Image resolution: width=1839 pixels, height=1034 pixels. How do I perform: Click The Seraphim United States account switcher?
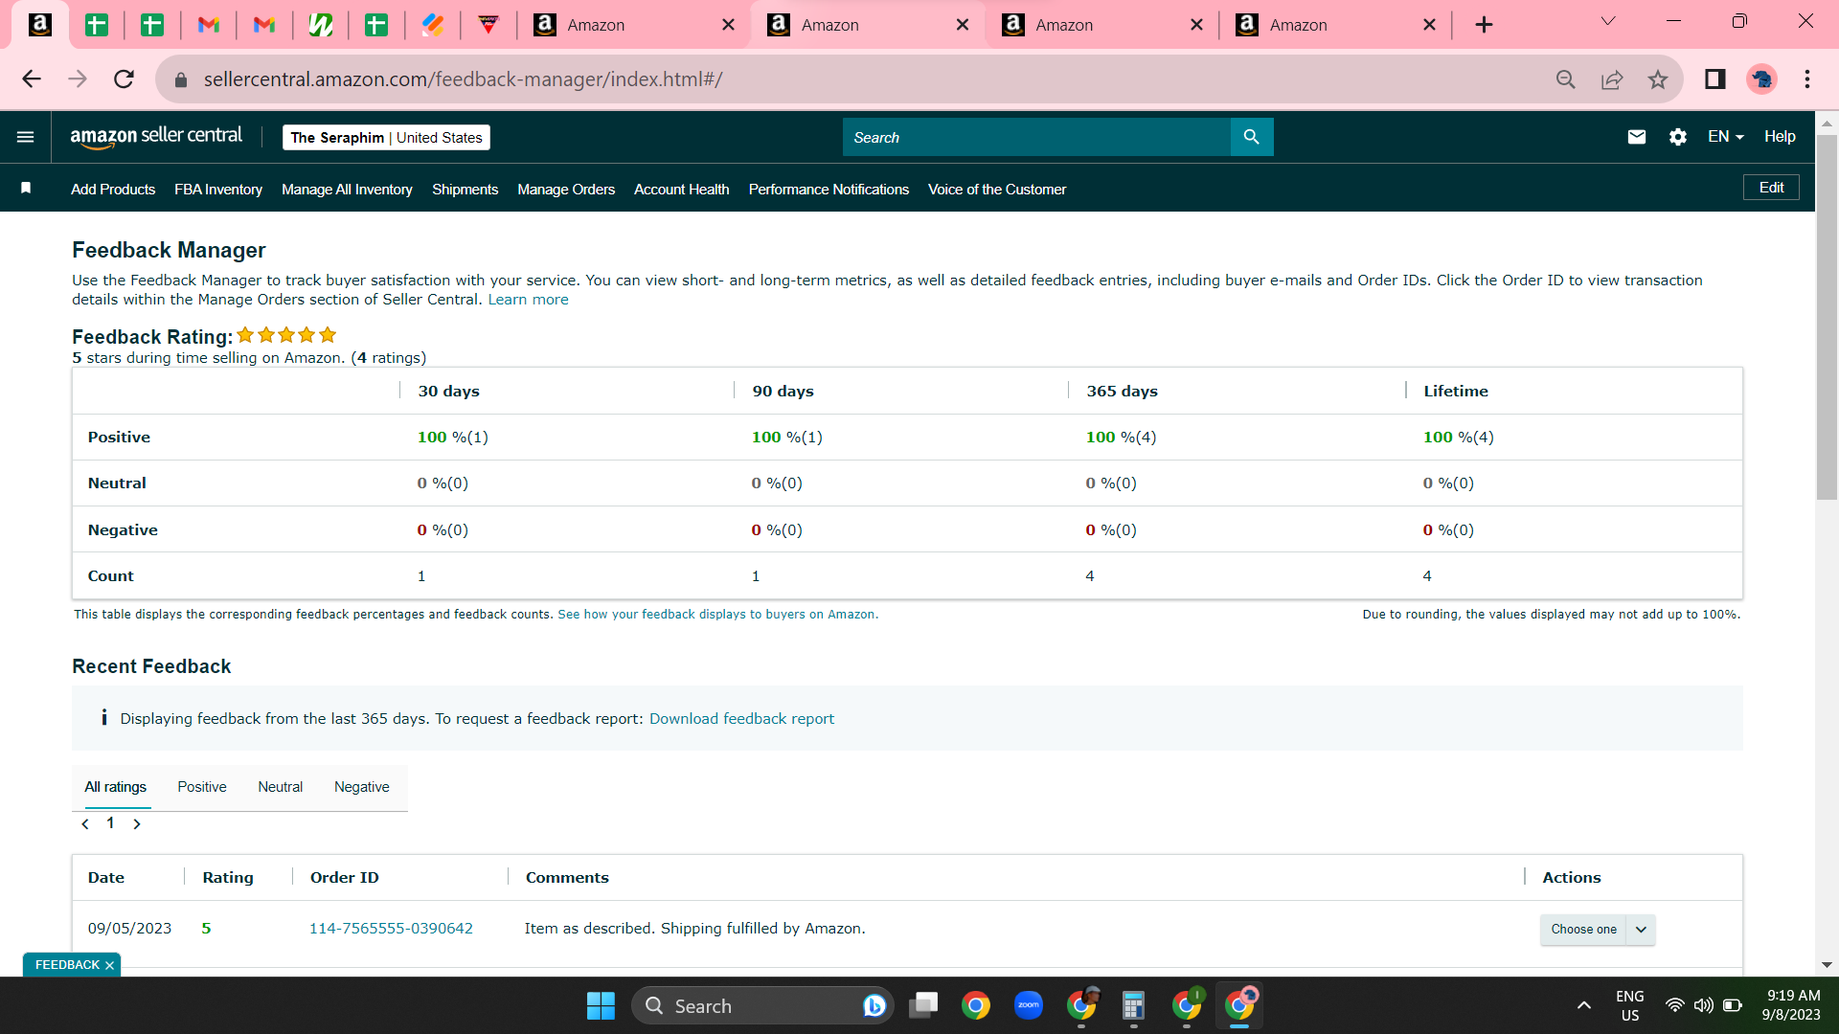[x=386, y=138]
